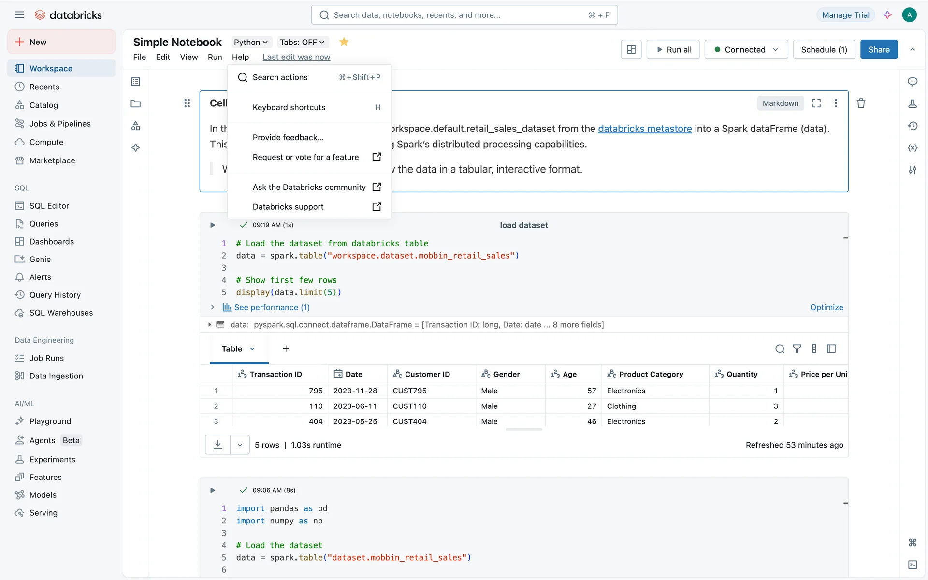Download results with the download icon
928x580 pixels.
(218, 445)
